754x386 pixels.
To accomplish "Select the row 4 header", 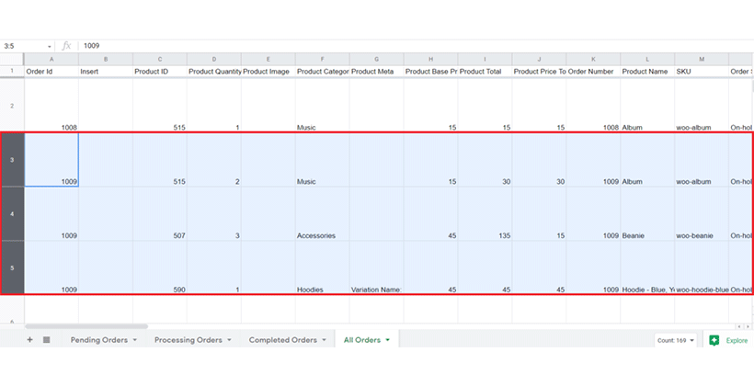I will tap(12, 214).
